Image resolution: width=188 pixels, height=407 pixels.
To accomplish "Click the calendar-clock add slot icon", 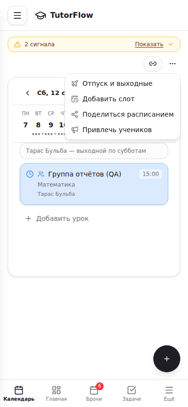I will tap(75, 99).
